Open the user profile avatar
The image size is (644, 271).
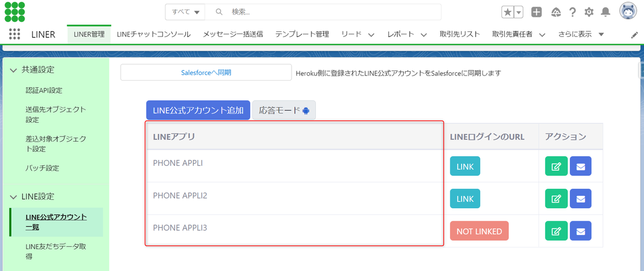click(628, 12)
